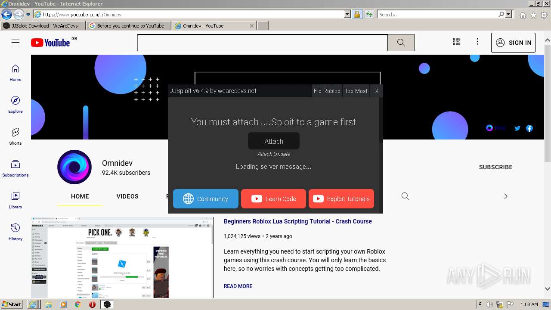Open a new Internet Explorer tab
551x310 pixels.
coord(263,26)
